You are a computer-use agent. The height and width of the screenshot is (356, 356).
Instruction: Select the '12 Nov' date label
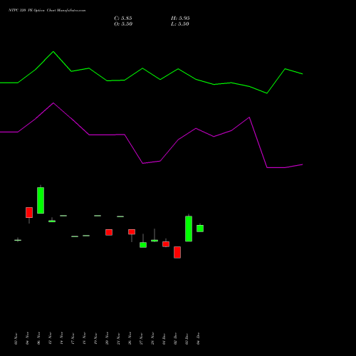pos(50,338)
